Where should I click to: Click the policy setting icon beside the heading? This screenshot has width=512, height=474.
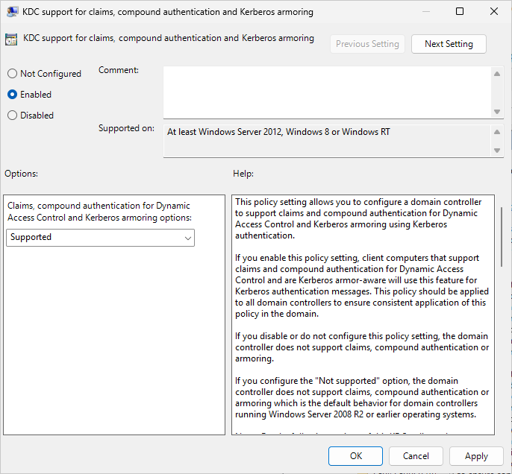11,39
